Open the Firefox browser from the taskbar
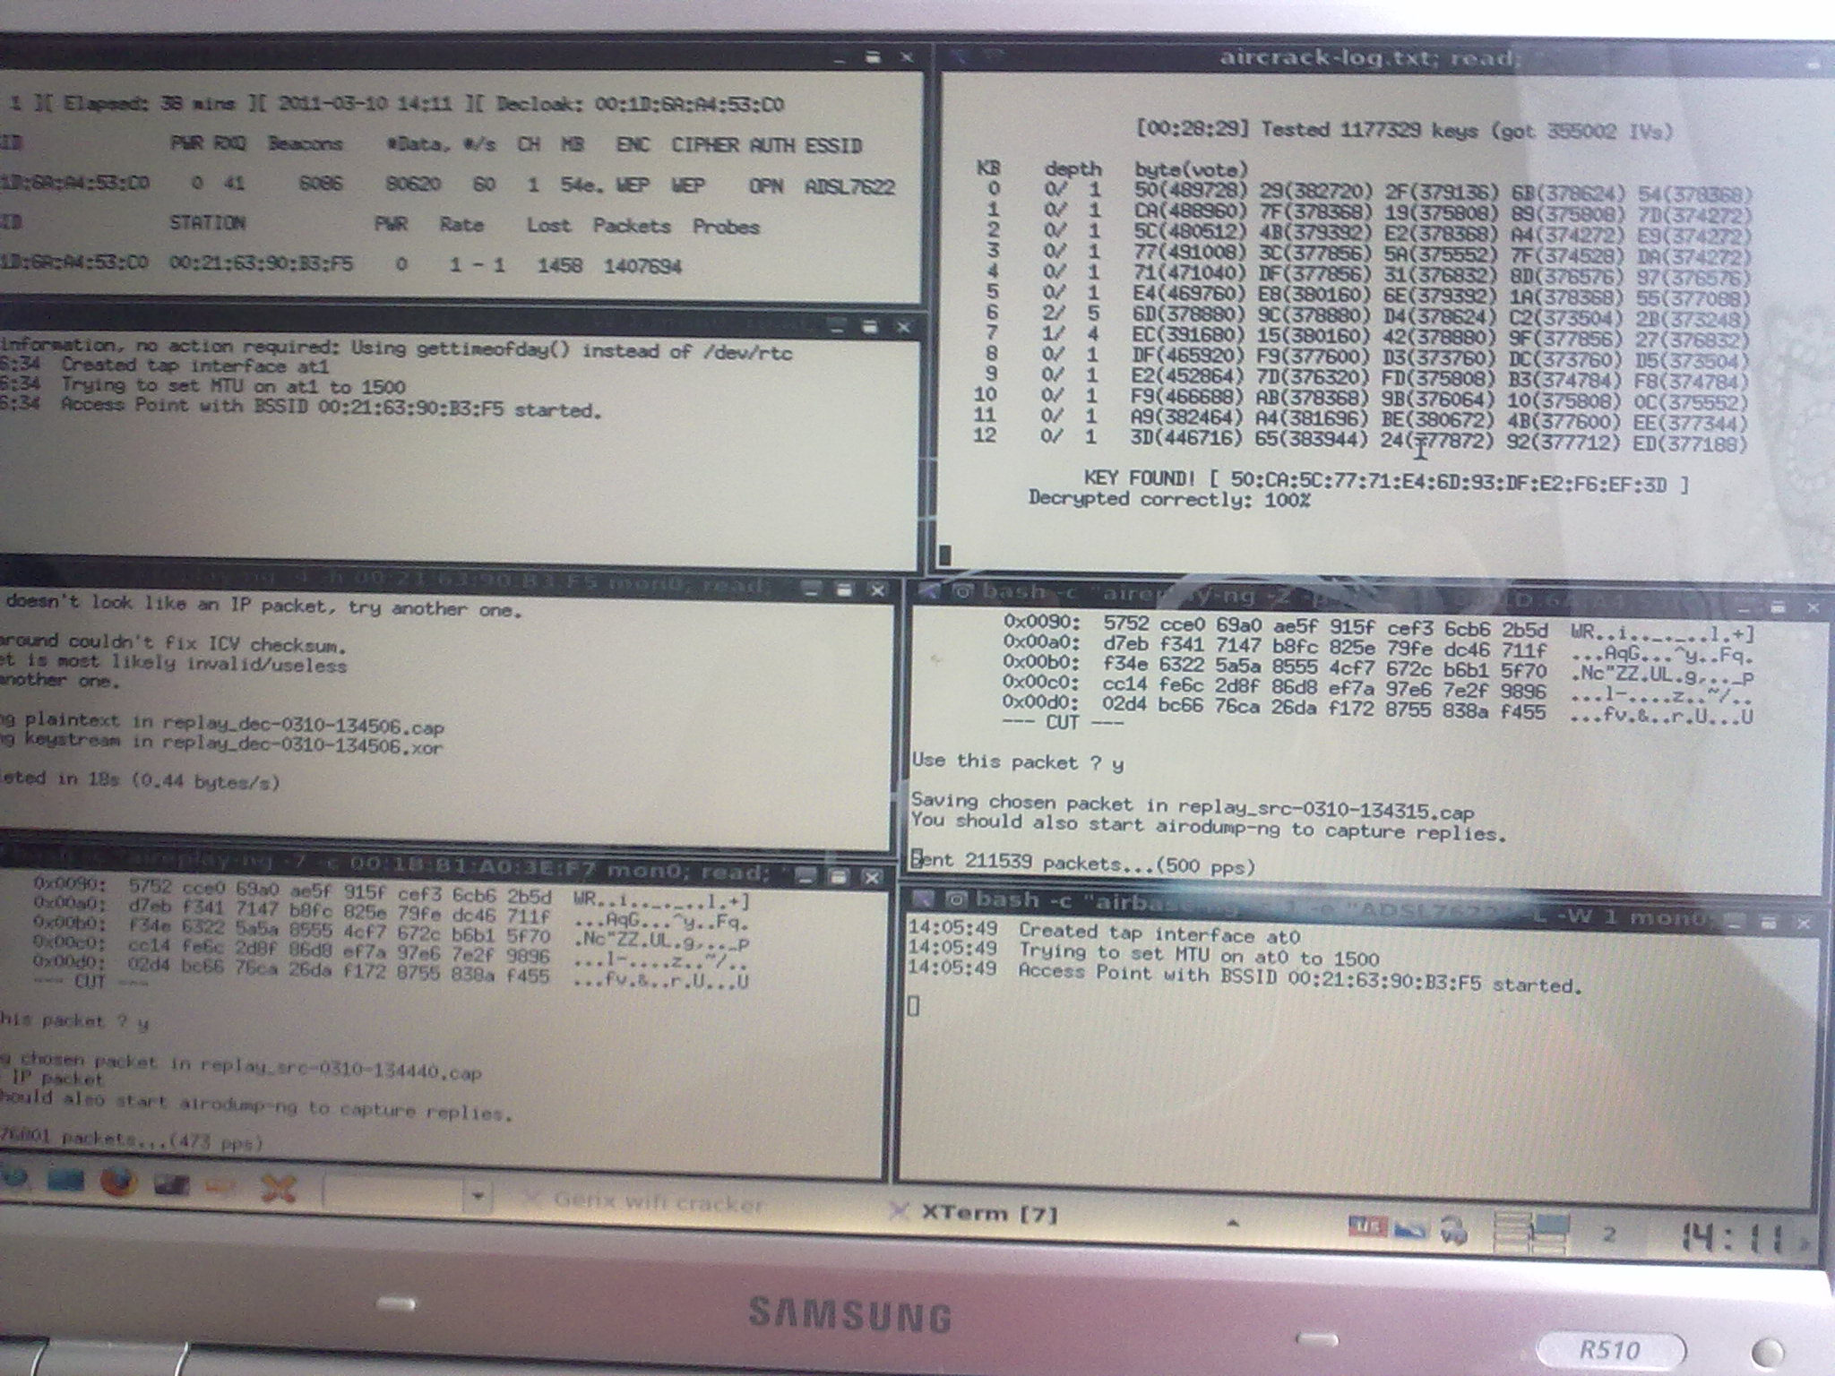This screenshot has width=1835, height=1376. [x=119, y=1183]
